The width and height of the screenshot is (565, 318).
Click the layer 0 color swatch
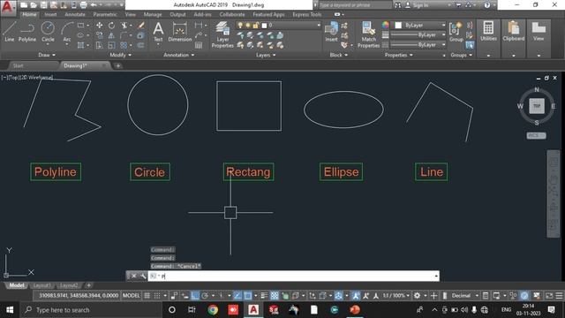pyautogui.click(x=264, y=26)
